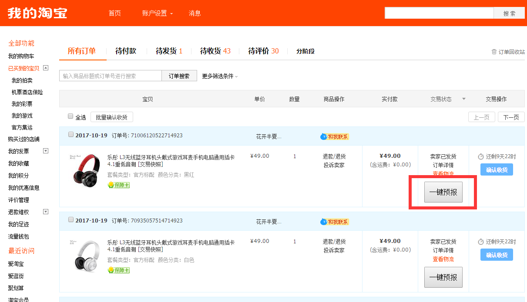Open the 待发货 tab
527x302 pixels.
pos(169,51)
